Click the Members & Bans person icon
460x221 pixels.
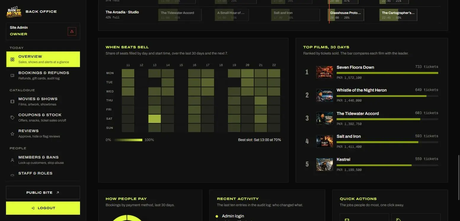coord(12,160)
